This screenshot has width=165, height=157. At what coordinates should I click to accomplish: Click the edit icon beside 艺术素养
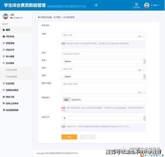click(x=4, y=63)
